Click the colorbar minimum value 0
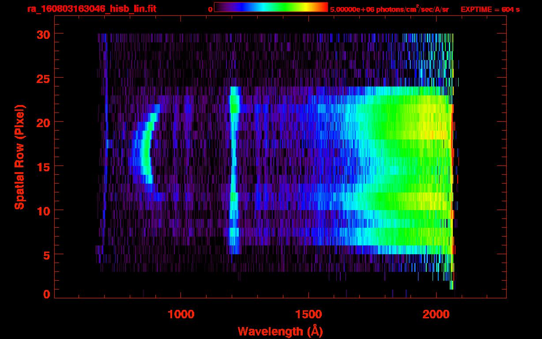The width and height of the screenshot is (542, 339). coord(210,9)
